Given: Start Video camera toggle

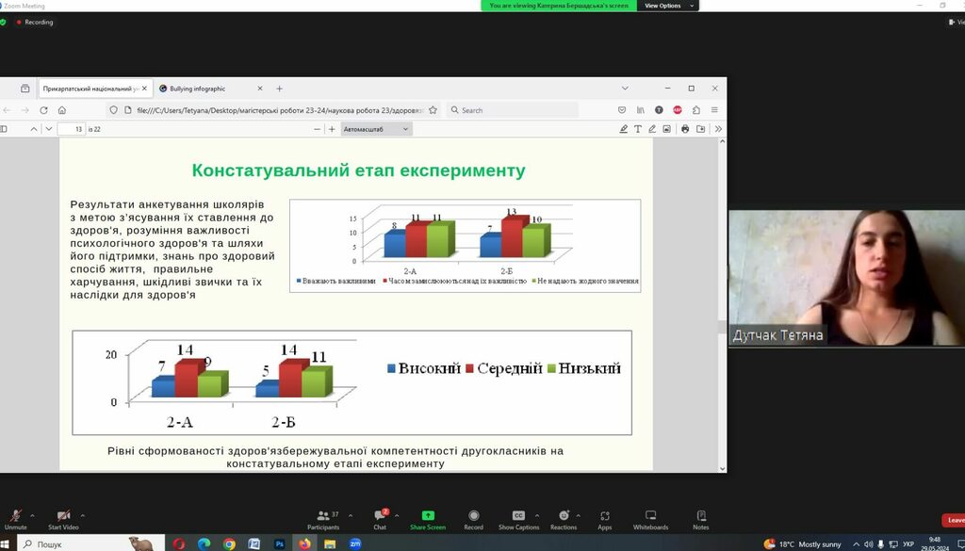Looking at the screenshot, I should coord(63,516).
